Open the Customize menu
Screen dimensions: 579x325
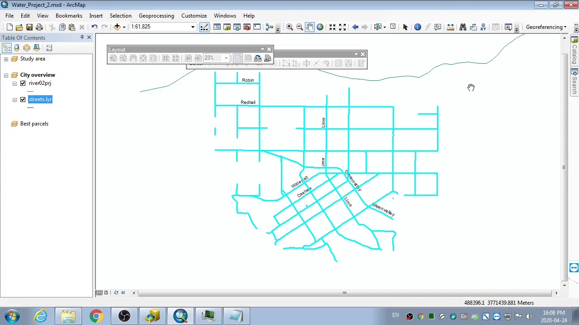coord(194,16)
